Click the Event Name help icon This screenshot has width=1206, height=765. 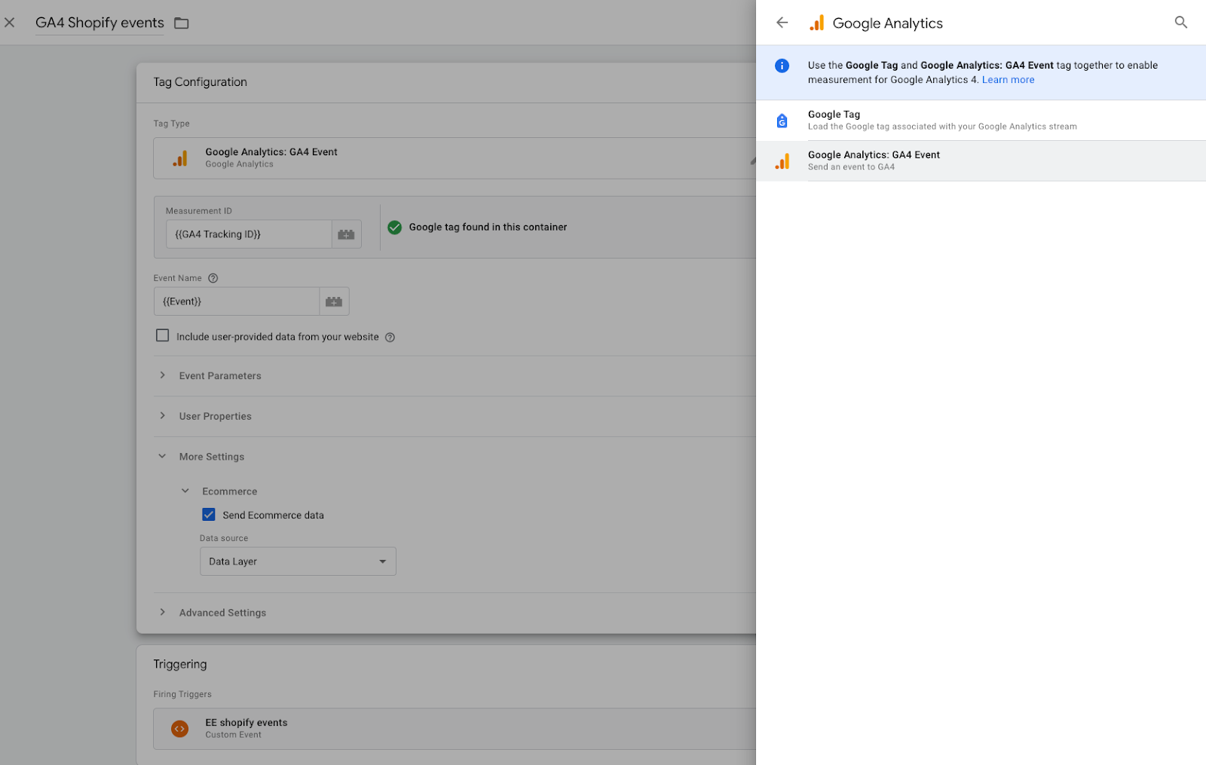[x=213, y=278]
